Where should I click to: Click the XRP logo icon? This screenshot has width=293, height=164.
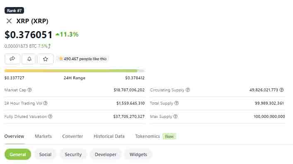point(9,21)
